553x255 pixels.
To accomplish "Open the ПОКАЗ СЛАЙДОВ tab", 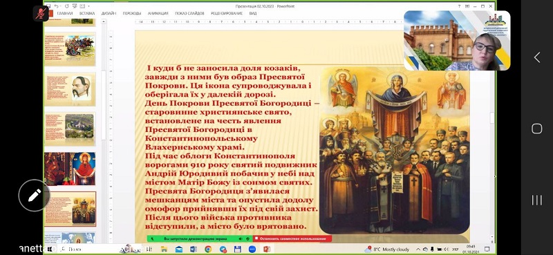I will 189,13.
